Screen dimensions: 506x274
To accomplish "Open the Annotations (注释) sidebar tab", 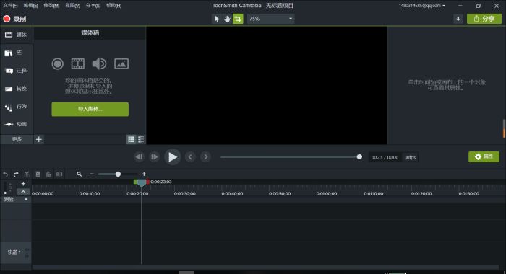I will pyautogui.click(x=16, y=71).
